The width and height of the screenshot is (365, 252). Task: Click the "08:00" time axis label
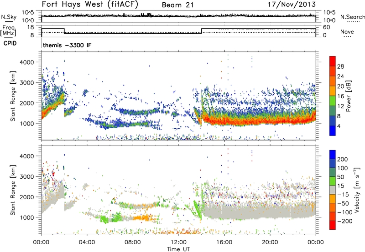point(133,242)
